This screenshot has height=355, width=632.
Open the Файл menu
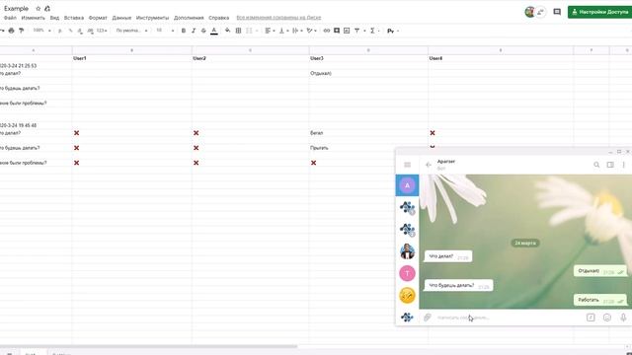tap(10, 18)
